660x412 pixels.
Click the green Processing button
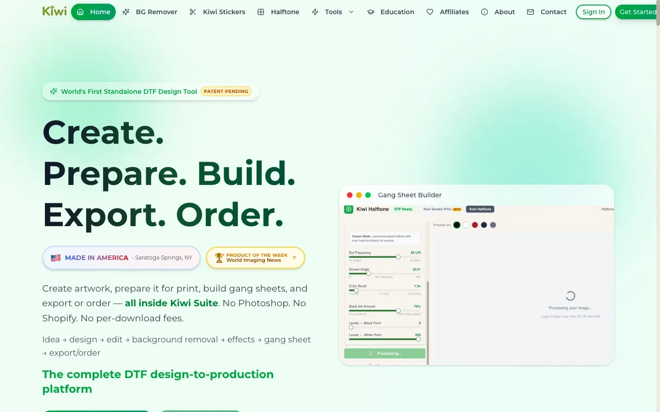pyautogui.click(x=385, y=353)
